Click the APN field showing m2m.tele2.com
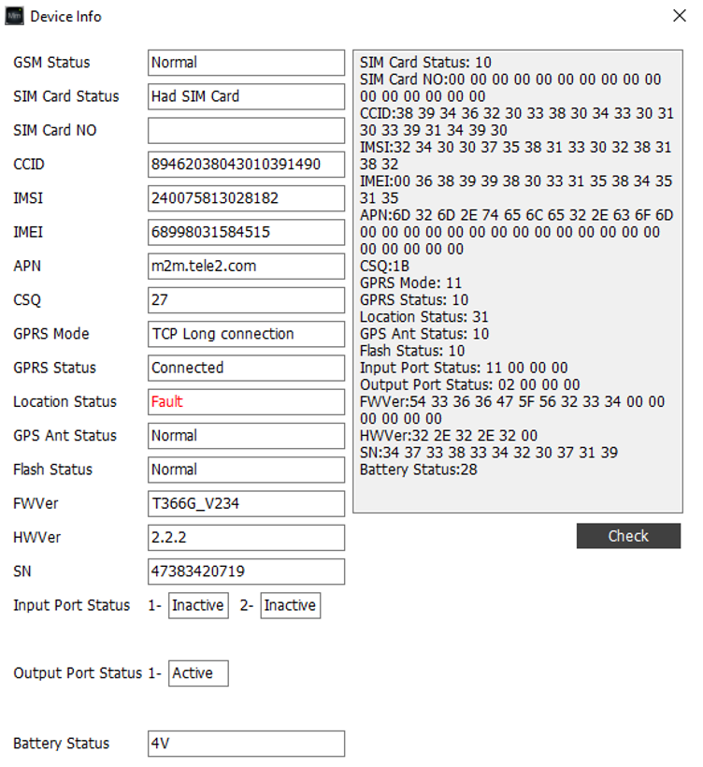The height and width of the screenshot is (767, 703). (247, 266)
